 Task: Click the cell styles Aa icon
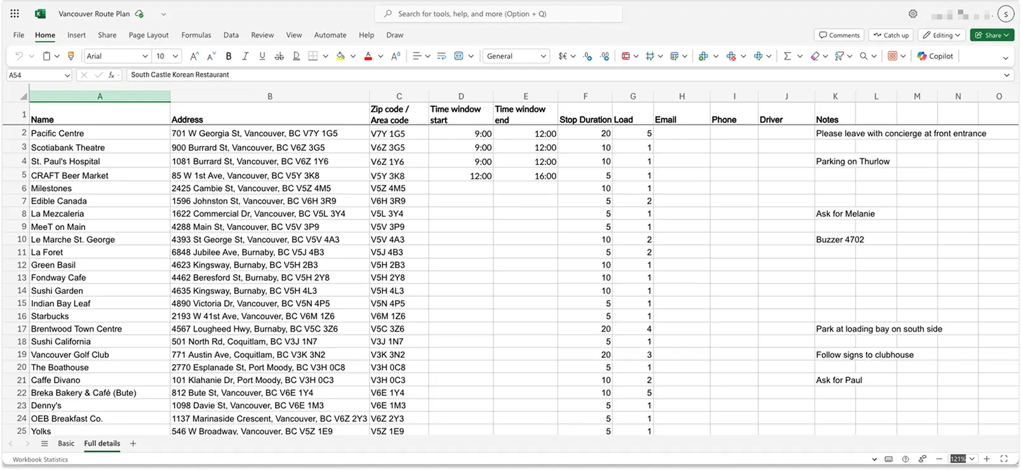[x=396, y=56]
